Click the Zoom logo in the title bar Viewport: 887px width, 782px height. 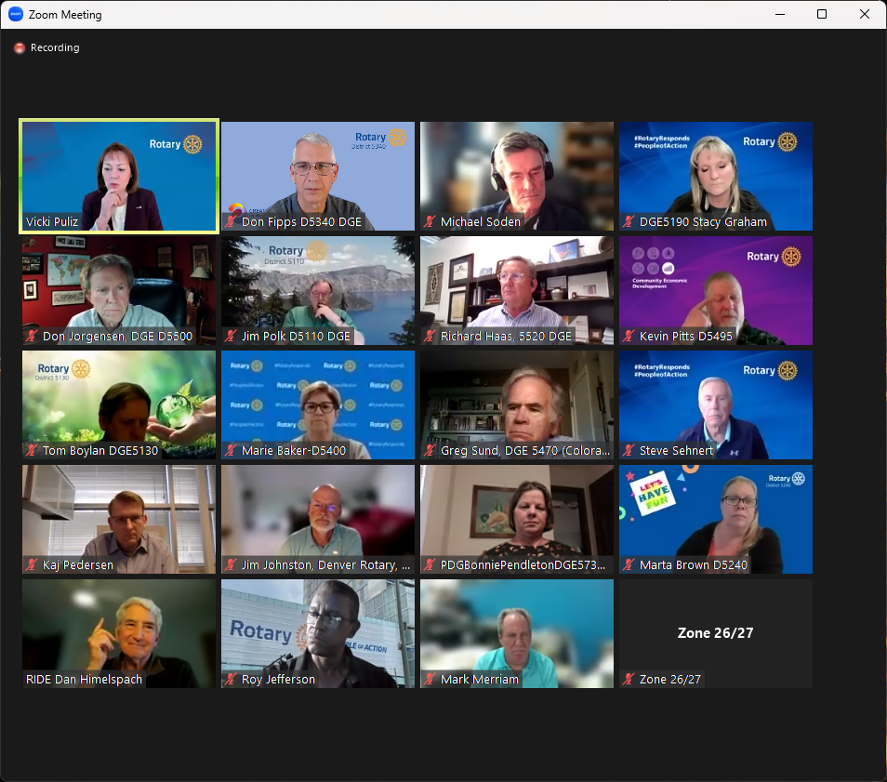pyautogui.click(x=15, y=15)
